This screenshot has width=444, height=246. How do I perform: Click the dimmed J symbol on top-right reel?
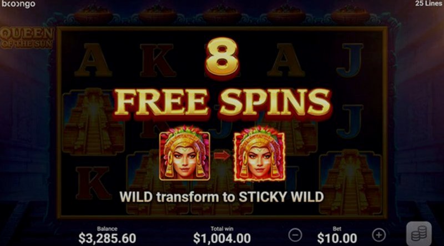pos(350,61)
